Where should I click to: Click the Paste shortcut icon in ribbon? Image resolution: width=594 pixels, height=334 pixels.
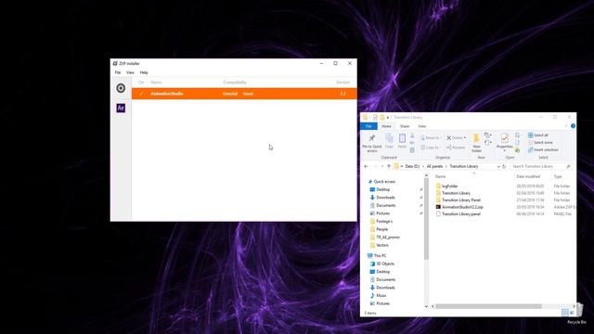412,150
